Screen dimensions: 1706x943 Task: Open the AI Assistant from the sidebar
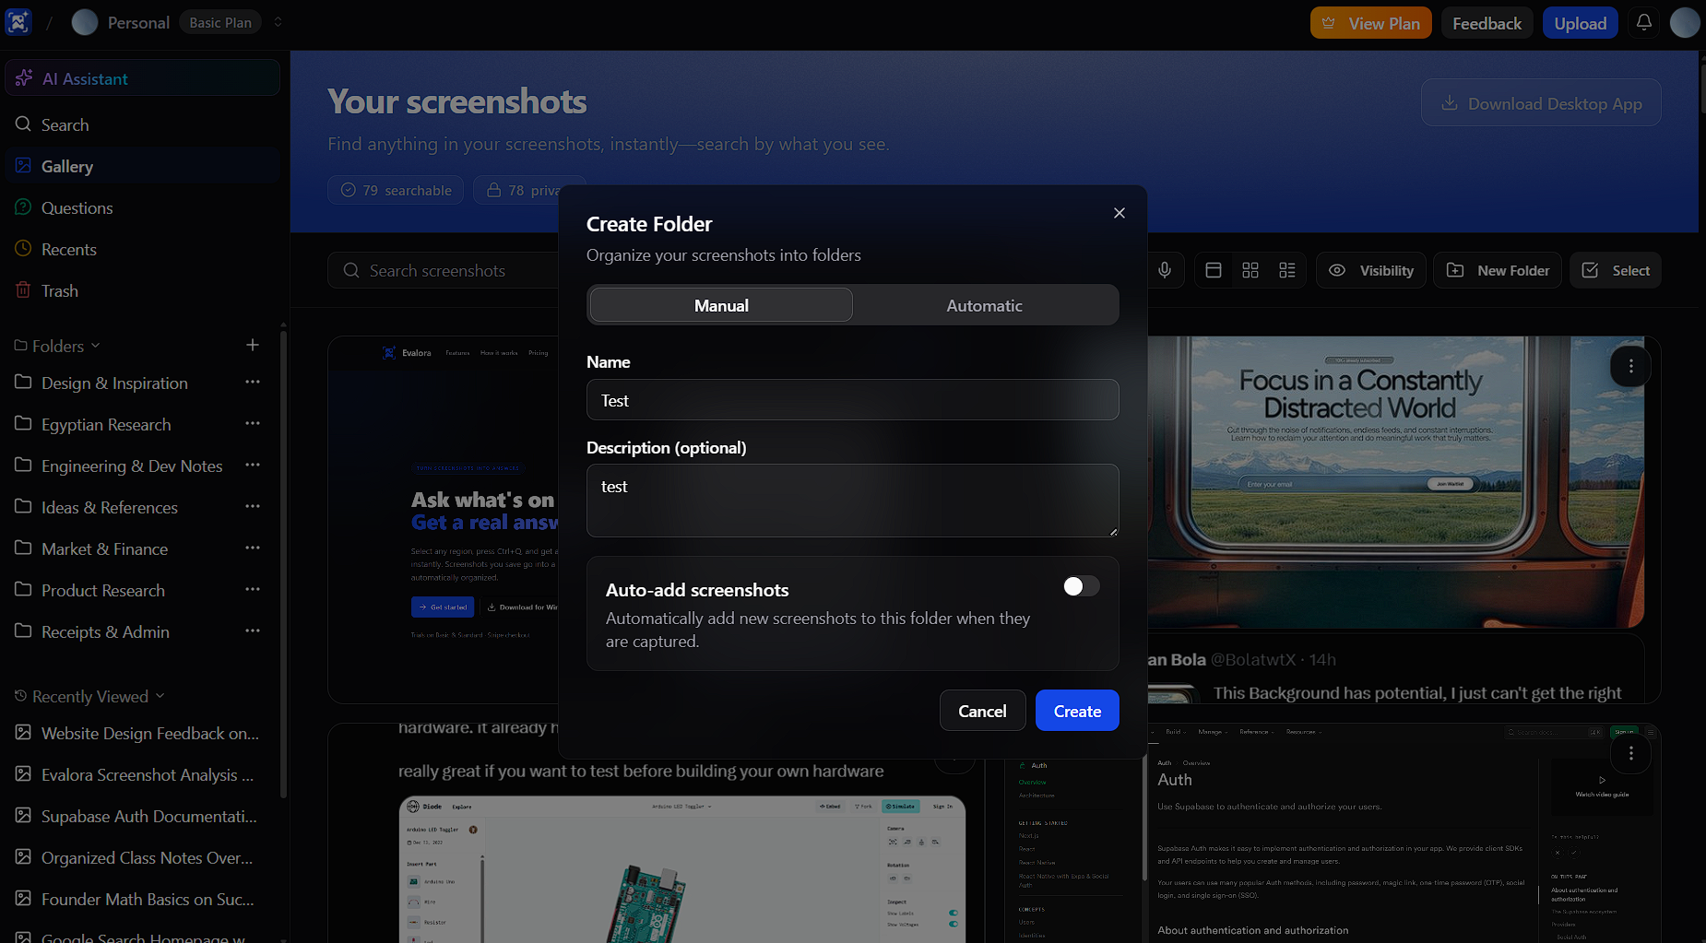(85, 78)
